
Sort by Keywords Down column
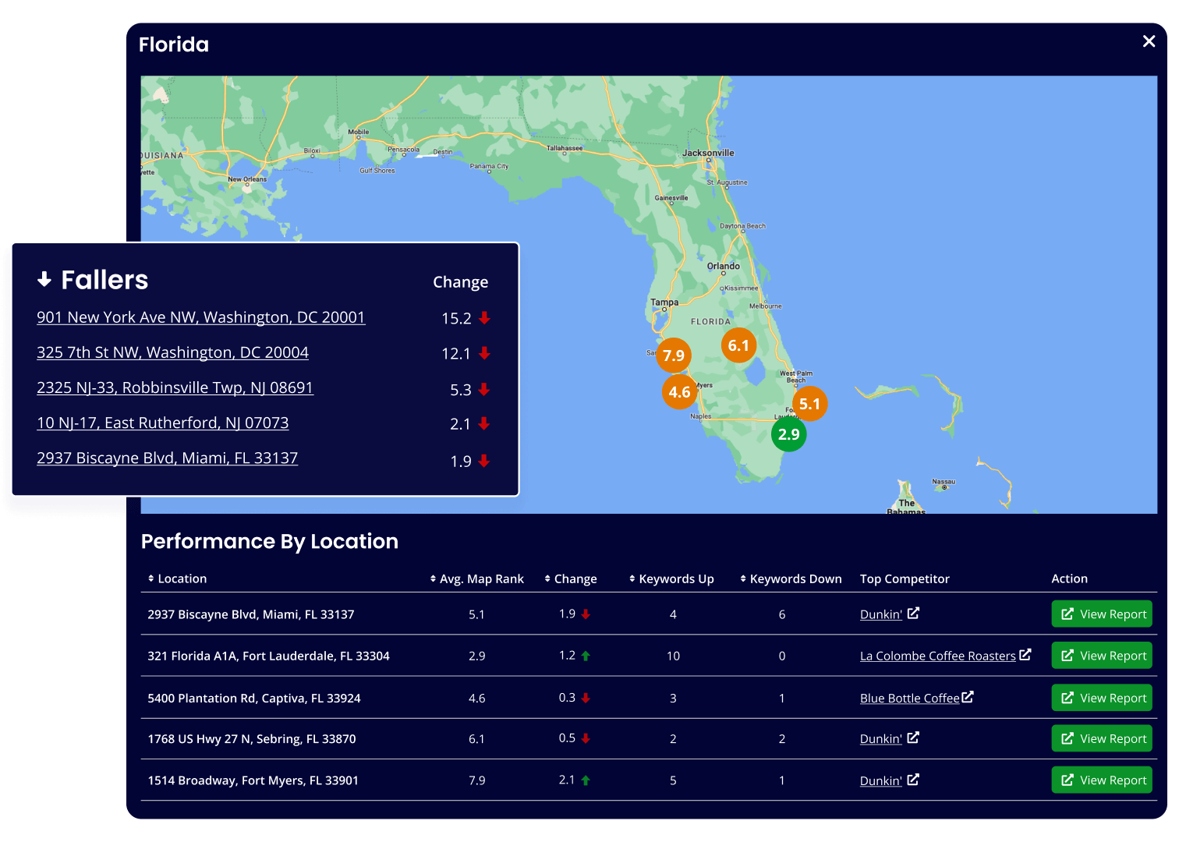coord(791,578)
